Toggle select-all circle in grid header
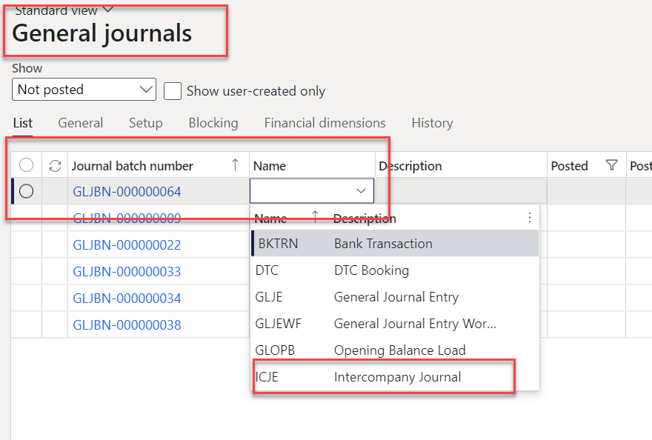The height and width of the screenshot is (440, 652). point(26,166)
